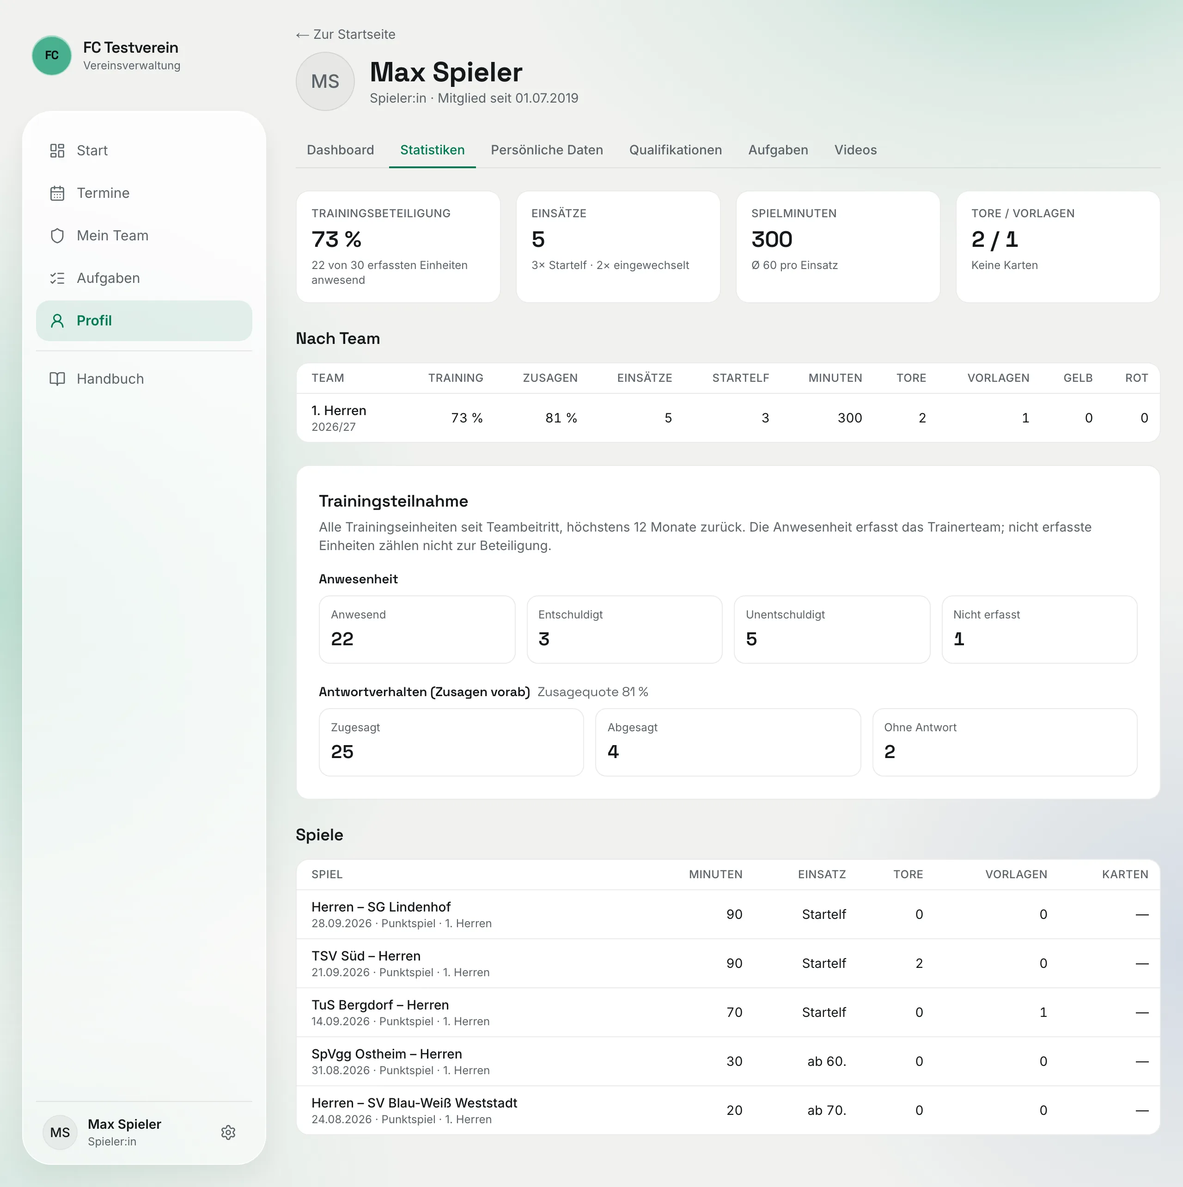Switch to the Dashboard tab
The height and width of the screenshot is (1187, 1183).
(x=340, y=150)
